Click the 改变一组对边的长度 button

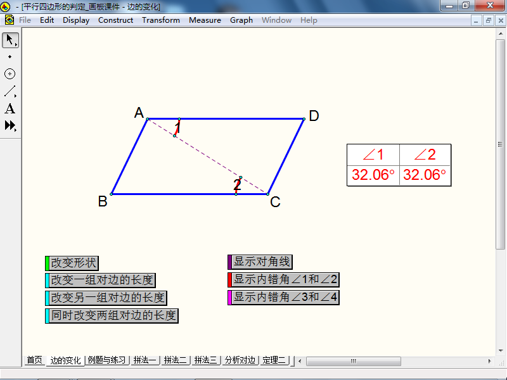(100, 280)
